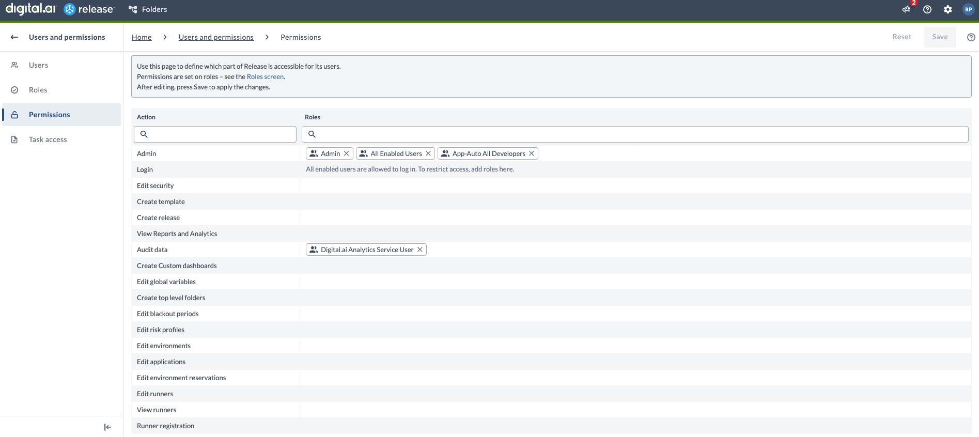
Task: Open page help icon next to Save
Action: point(971,37)
